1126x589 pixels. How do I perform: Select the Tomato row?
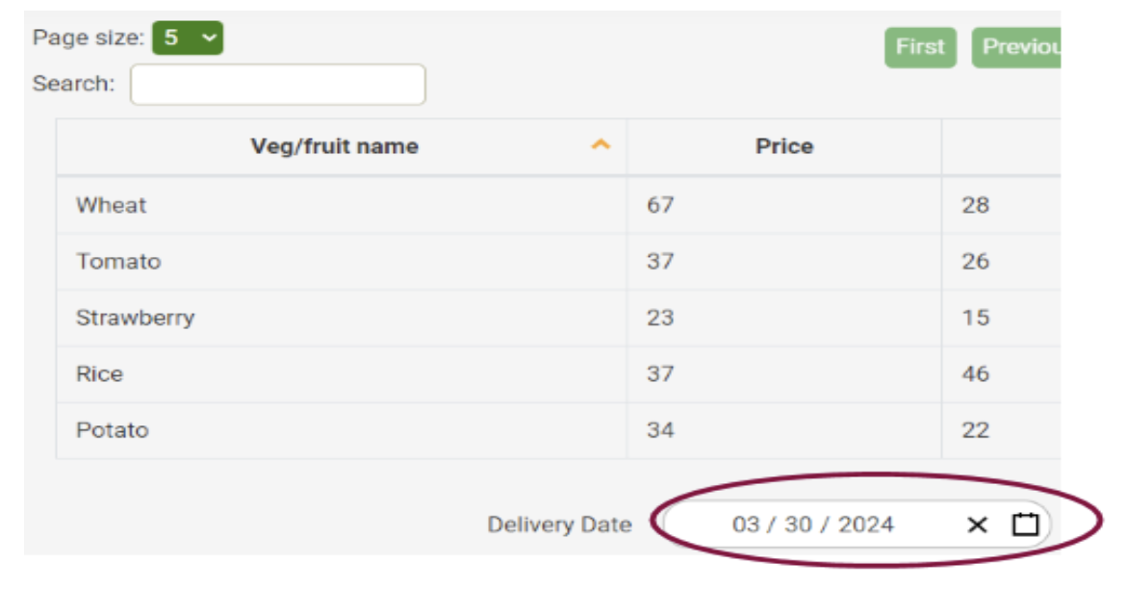tap(118, 262)
